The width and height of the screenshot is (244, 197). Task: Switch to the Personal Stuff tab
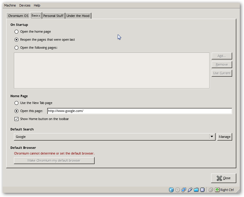pos(53,16)
